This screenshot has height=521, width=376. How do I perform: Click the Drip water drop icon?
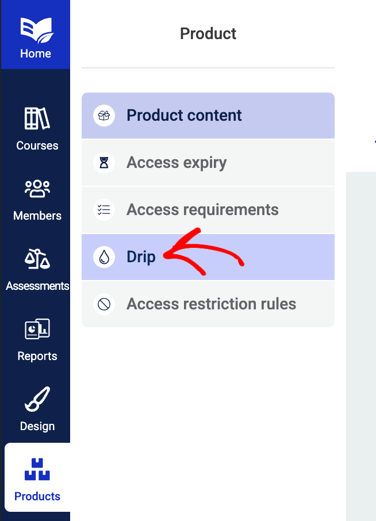(104, 257)
